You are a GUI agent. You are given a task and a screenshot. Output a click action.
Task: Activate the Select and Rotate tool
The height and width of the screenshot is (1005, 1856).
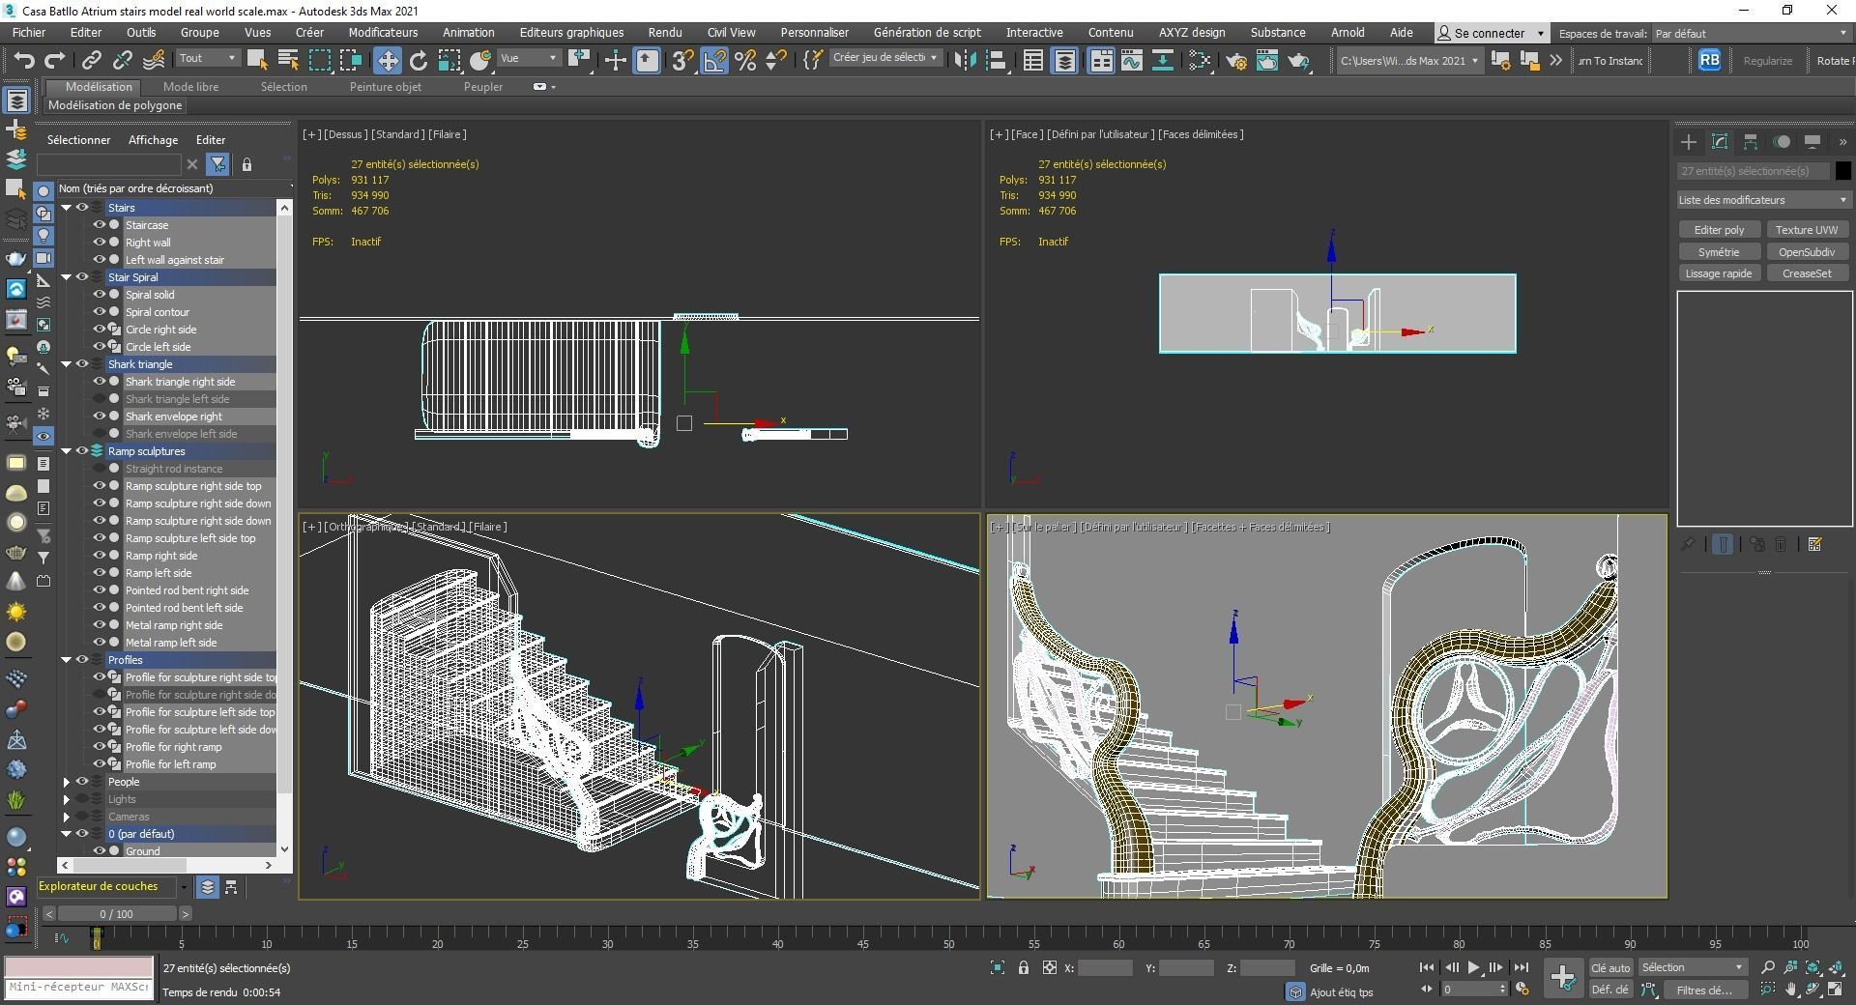pyautogui.click(x=419, y=60)
